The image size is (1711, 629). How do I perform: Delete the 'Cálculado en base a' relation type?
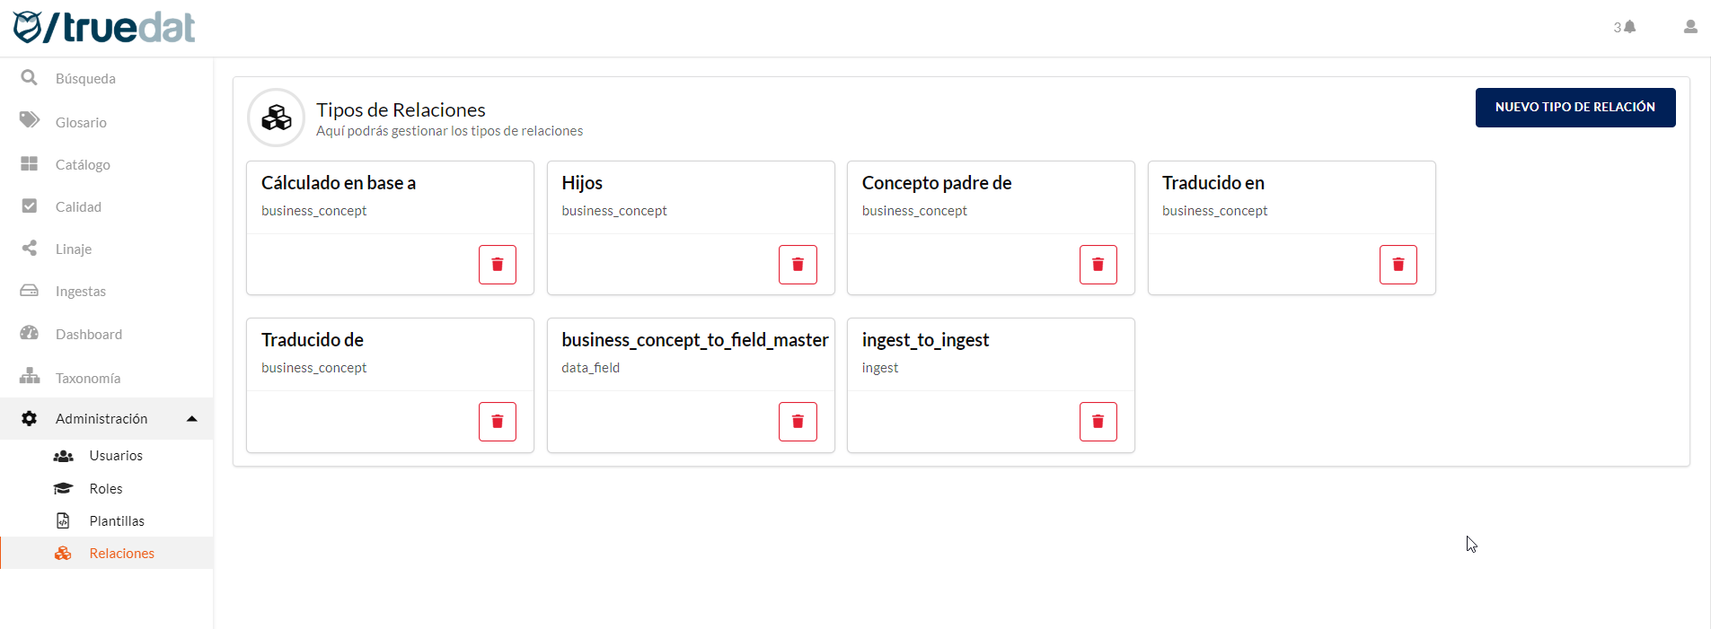coord(497,265)
